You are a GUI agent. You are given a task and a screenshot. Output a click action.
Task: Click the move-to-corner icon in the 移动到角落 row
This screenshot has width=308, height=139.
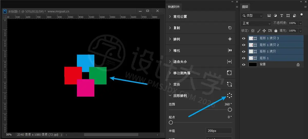229,73
